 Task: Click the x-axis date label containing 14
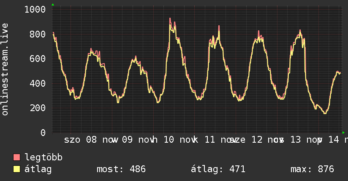tap(333, 140)
